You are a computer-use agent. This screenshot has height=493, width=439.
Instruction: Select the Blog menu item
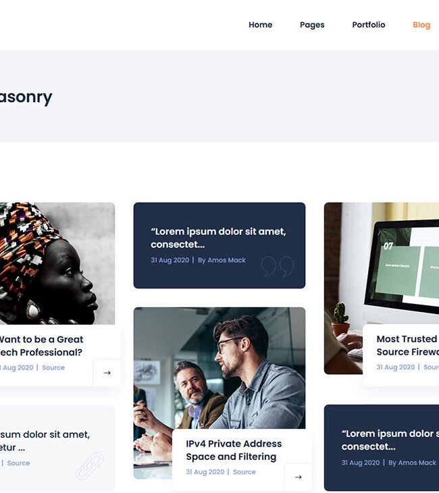pyautogui.click(x=421, y=25)
